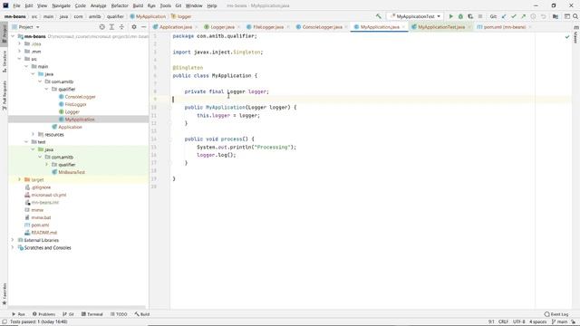Click Select Opened File target icon
The width and height of the screenshot is (580, 326).
[x=101, y=27]
